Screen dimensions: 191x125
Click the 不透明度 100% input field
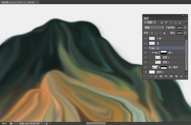click(180, 28)
